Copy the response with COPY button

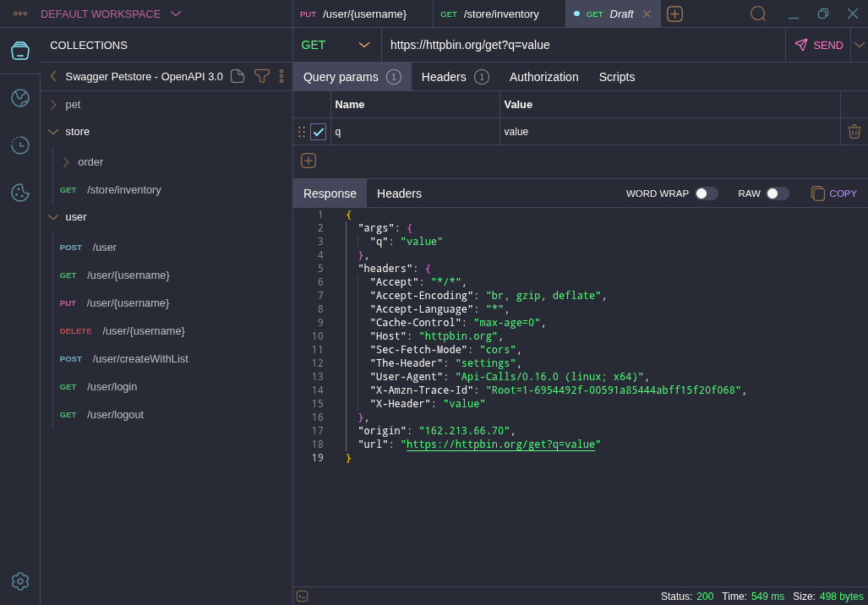833,193
